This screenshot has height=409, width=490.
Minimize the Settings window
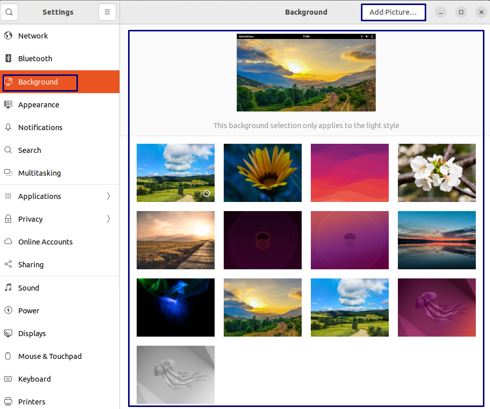tap(440, 12)
